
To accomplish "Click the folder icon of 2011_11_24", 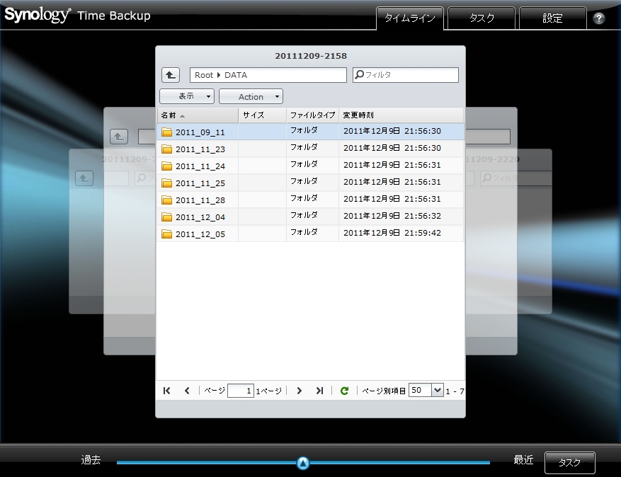I will point(167,166).
